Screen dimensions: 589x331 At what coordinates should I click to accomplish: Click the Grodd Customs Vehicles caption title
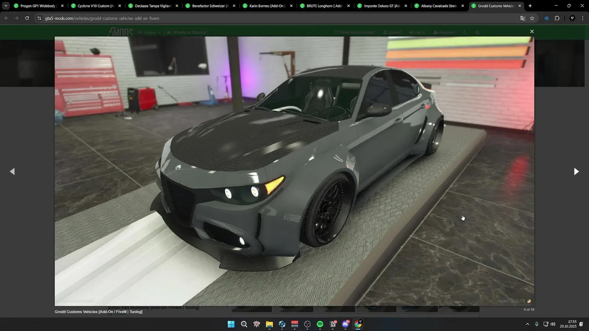98,312
